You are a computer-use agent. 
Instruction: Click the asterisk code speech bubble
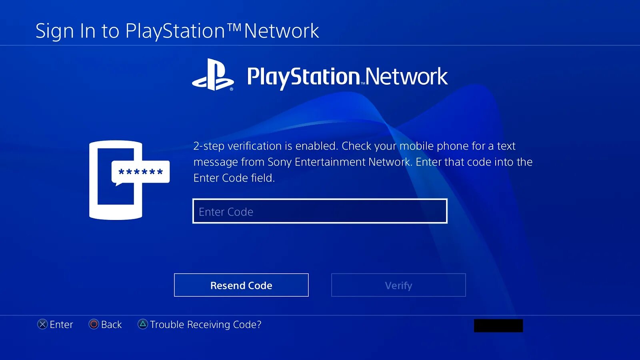(140, 173)
